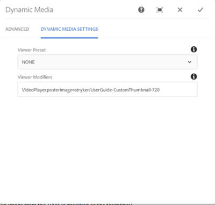215x205 pixels.
Task: Select the Dynamic Media Settings tab
Action: coord(69,29)
